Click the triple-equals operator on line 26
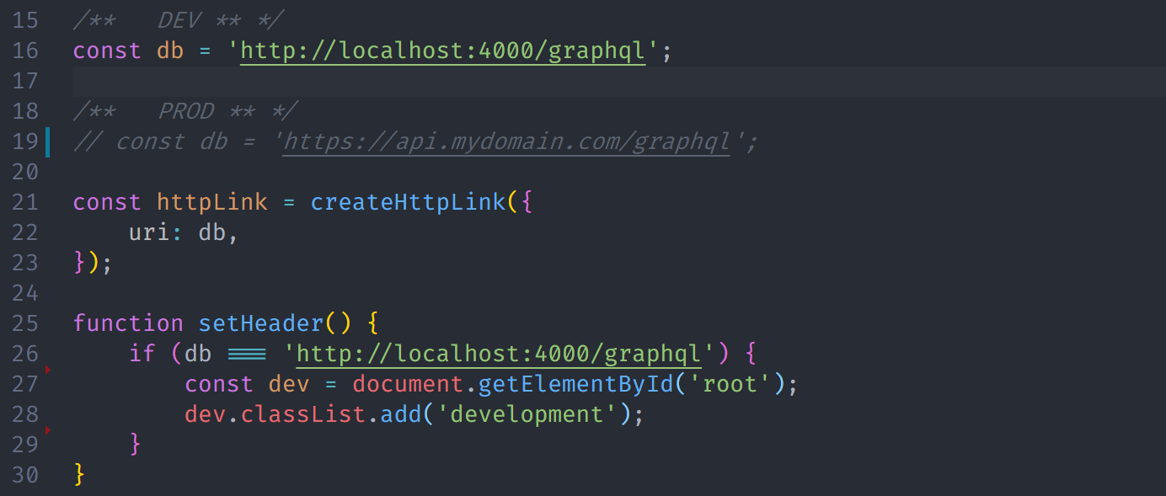Viewport: 1166px width, 496px height. pos(247,355)
